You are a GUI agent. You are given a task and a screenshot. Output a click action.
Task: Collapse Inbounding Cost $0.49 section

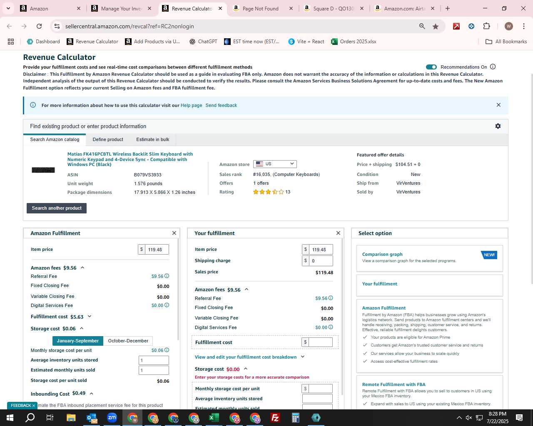click(91, 394)
